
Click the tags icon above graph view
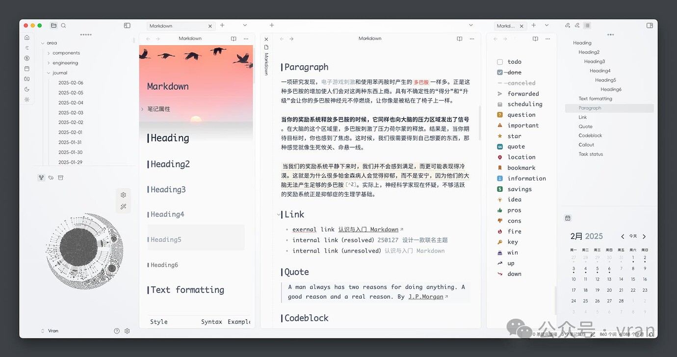[51, 178]
